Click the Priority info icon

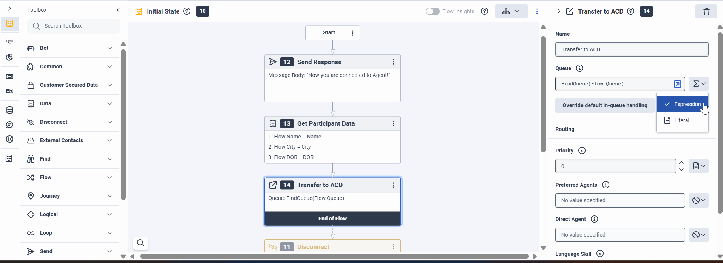582,151
